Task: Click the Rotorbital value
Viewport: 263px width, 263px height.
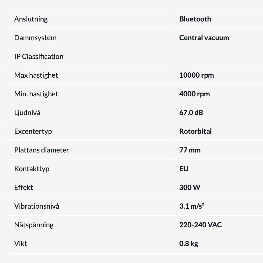Action: coord(195,131)
